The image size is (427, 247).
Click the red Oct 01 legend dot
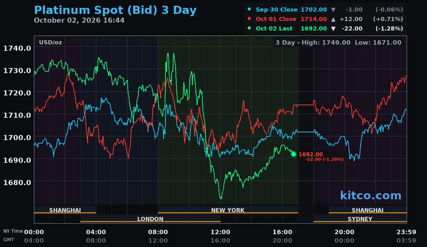[x=249, y=19]
